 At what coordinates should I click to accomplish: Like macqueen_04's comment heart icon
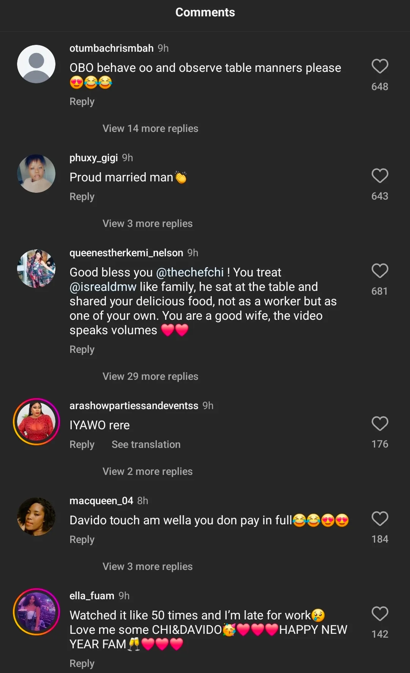(380, 519)
